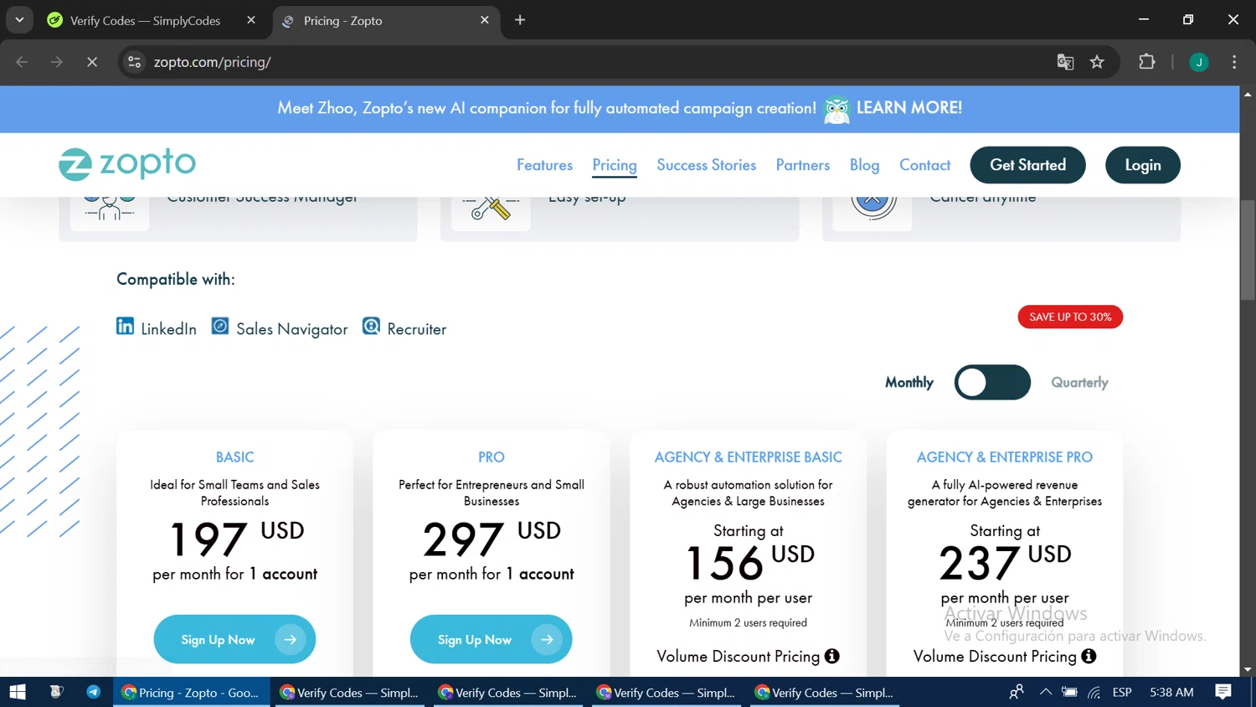Open the Wi-Fi network tray icon
The width and height of the screenshot is (1256, 707).
pos(1094,692)
